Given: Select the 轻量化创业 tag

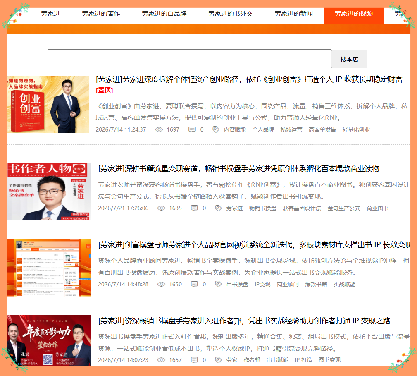Looking at the screenshot, I should (x=356, y=129).
